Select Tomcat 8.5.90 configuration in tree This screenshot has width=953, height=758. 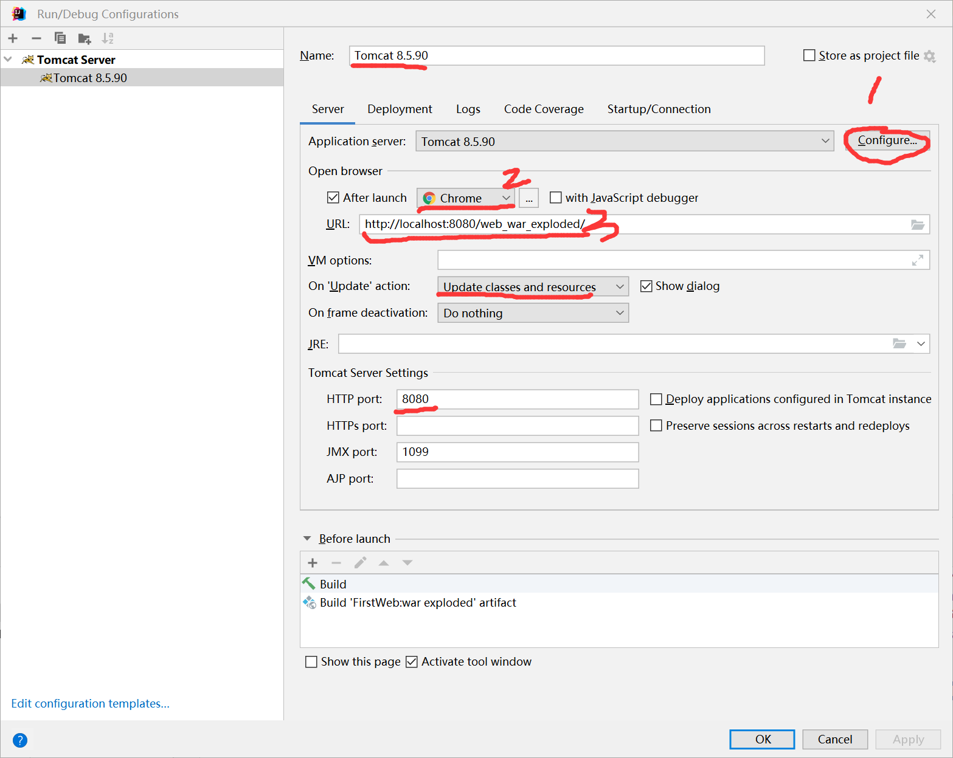click(x=142, y=78)
